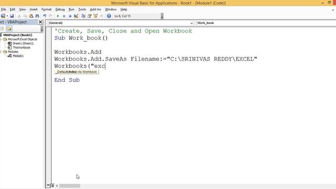Click the Procedure View button at bottom left

48,185
